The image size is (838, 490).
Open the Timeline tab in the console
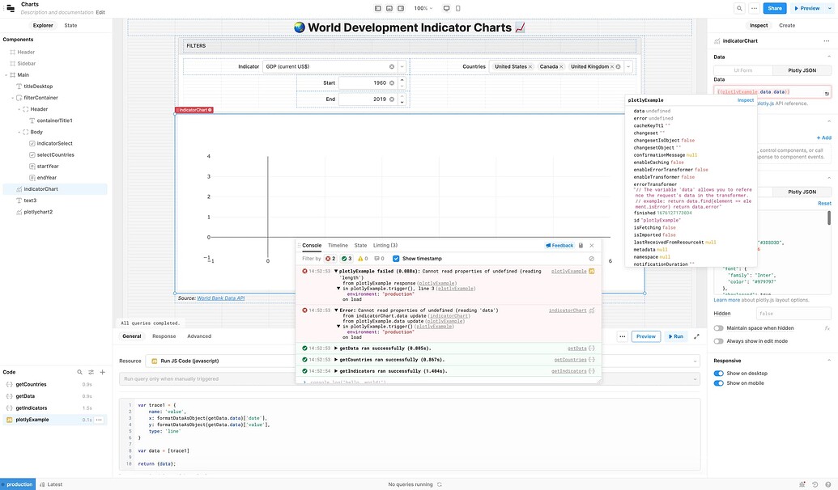(x=339, y=244)
